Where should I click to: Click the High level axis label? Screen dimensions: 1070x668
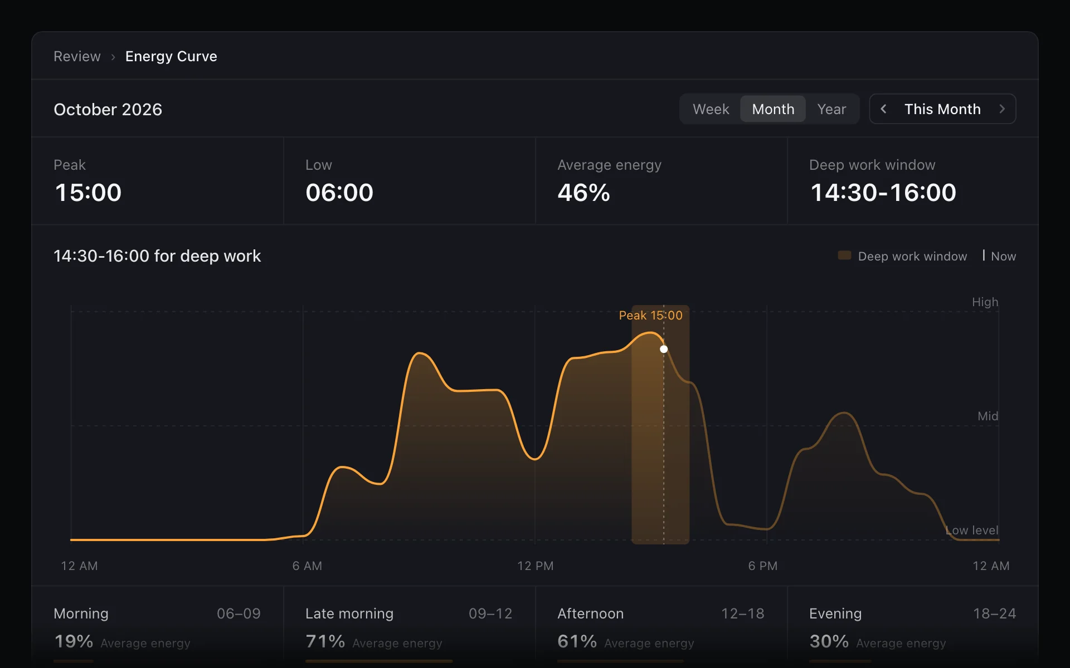click(x=985, y=302)
